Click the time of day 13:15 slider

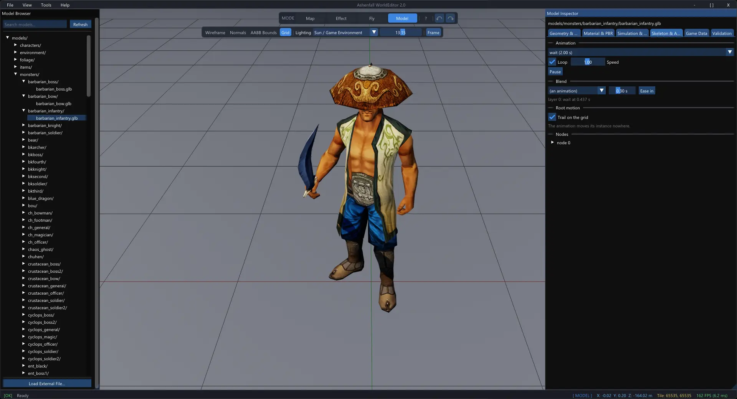pyautogui.click(x=400, y=33)
